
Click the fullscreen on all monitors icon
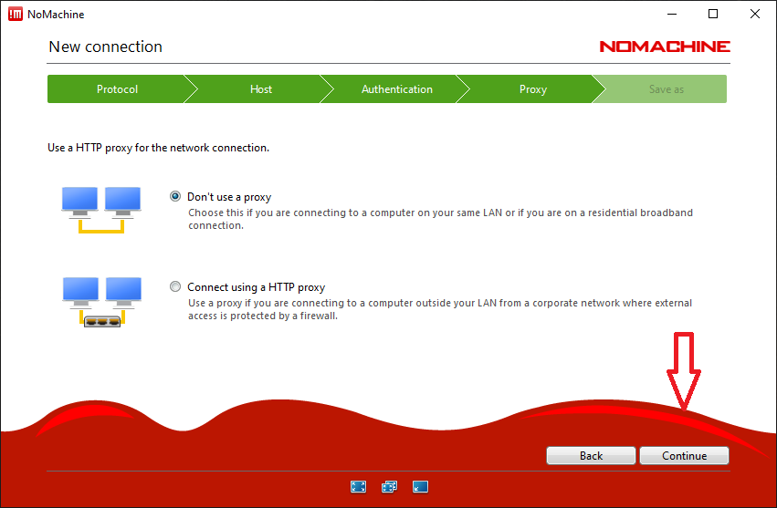tap(390, 487)
